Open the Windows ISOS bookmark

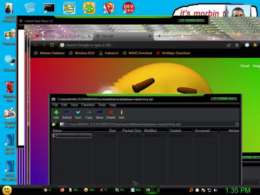coord(82,53)
